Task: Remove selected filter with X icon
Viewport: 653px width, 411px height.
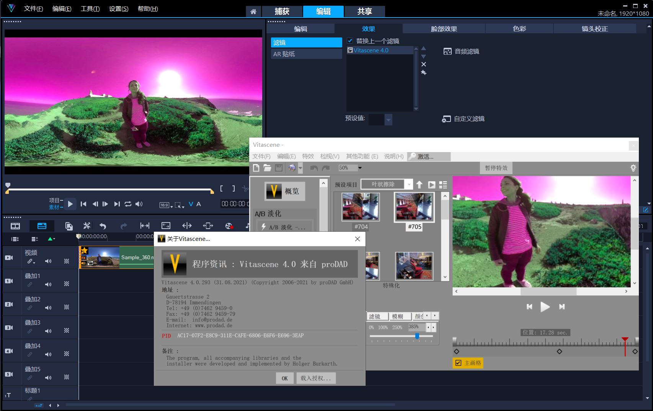Action: [423, 64]
